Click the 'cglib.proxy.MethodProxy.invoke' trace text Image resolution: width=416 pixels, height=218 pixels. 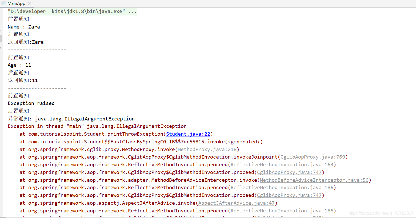131,150
